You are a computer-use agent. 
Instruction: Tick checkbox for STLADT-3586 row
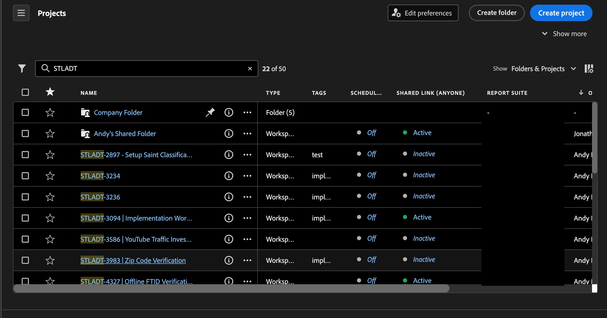(x=25, y=239)
